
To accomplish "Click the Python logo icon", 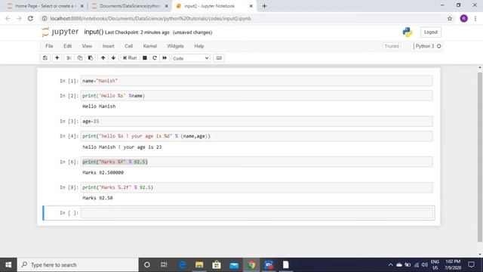I will (408, 32).
